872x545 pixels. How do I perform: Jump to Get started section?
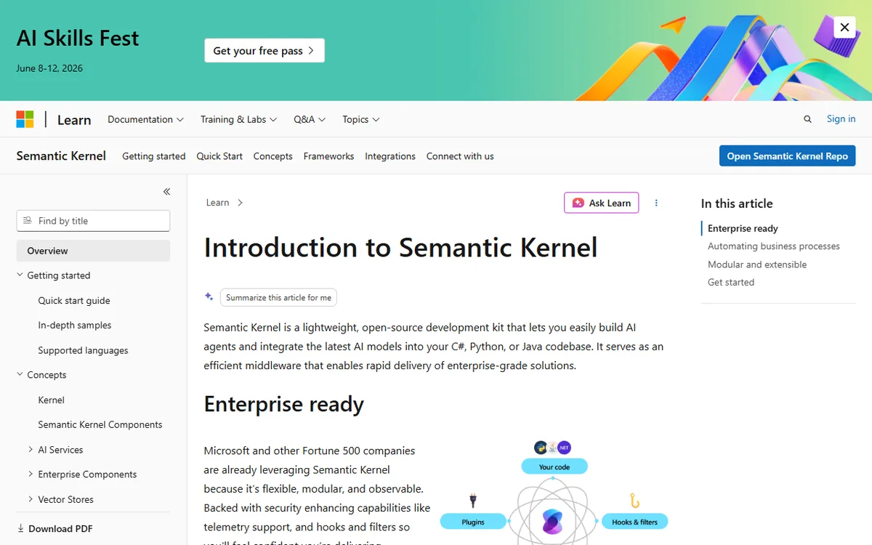pyautogui.click(x=731, y=282)
